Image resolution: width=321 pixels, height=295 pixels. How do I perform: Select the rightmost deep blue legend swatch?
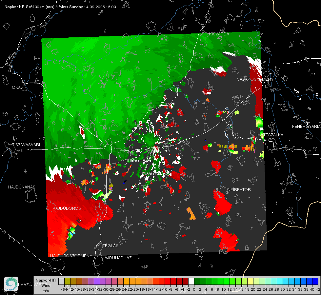(315, 281)
